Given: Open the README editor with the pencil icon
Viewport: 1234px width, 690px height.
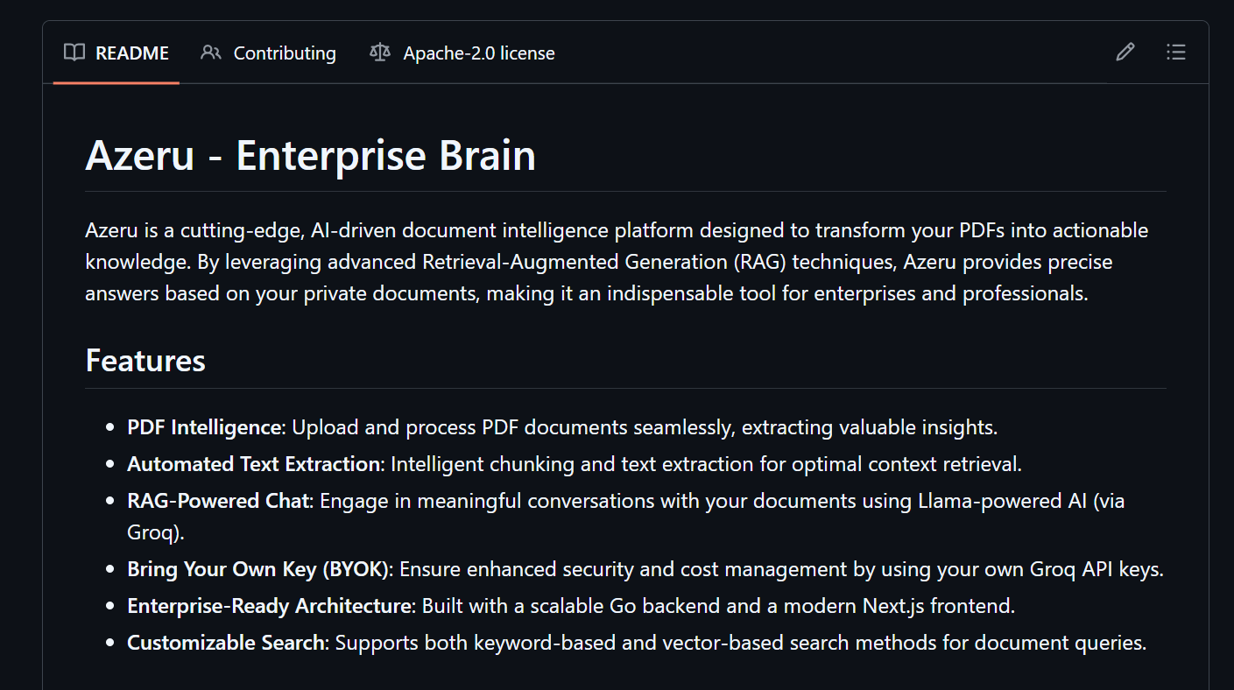Looking at the screenshot, I should point(1125,53).
